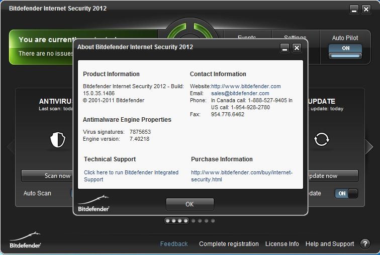Click virus signatures value 7875653

pyautogui.click(x=140, y=132)
